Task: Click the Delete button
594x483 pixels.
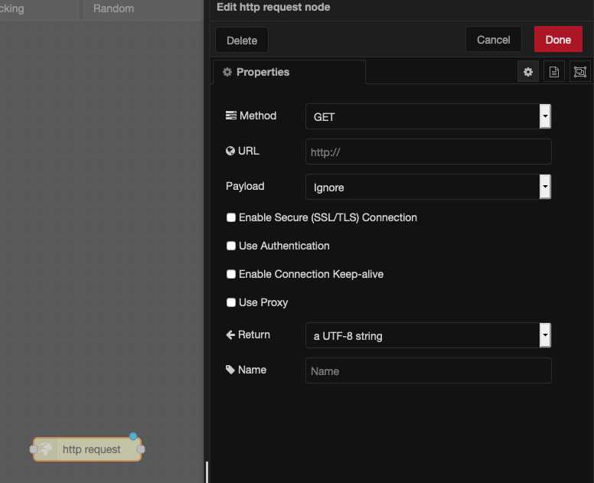Action: (242, 40)
